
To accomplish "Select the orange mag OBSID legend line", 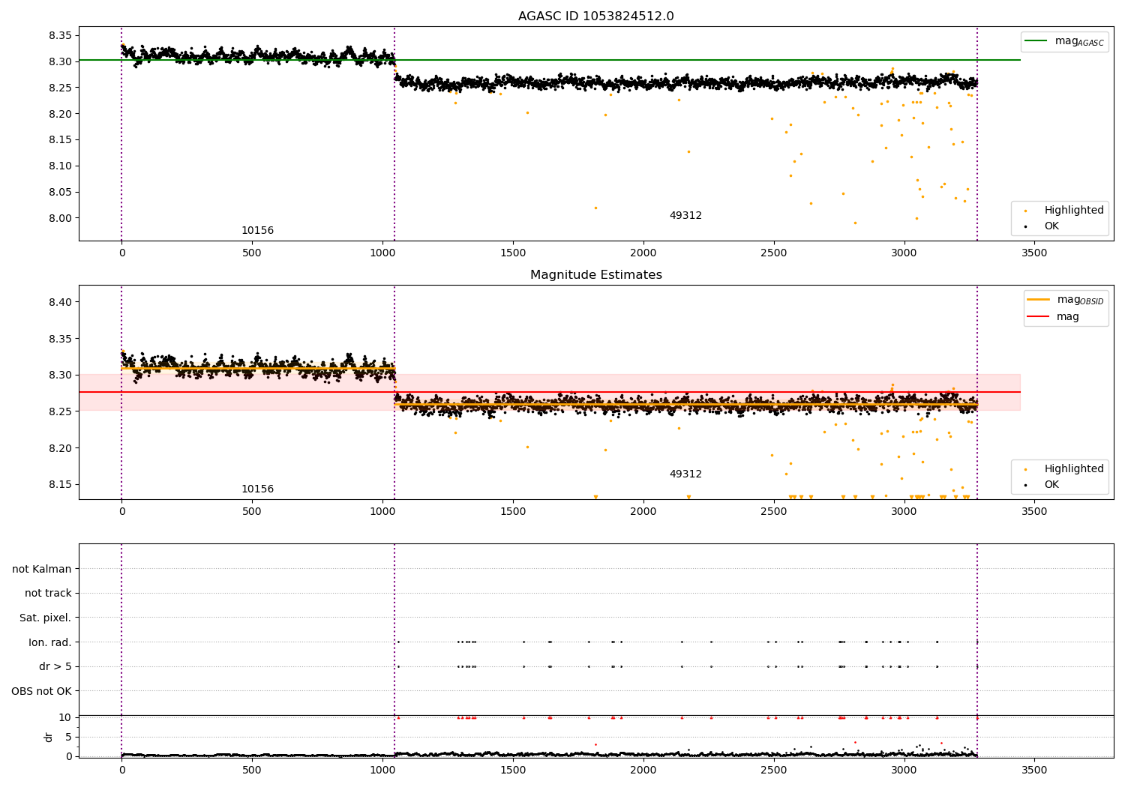I will tap(1038, 300).
